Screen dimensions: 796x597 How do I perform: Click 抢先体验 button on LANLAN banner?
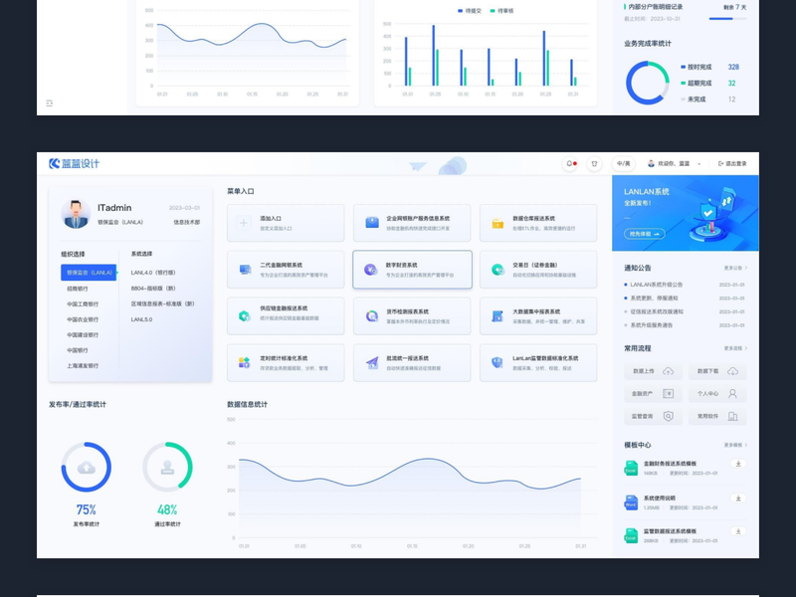click(645, 234)
